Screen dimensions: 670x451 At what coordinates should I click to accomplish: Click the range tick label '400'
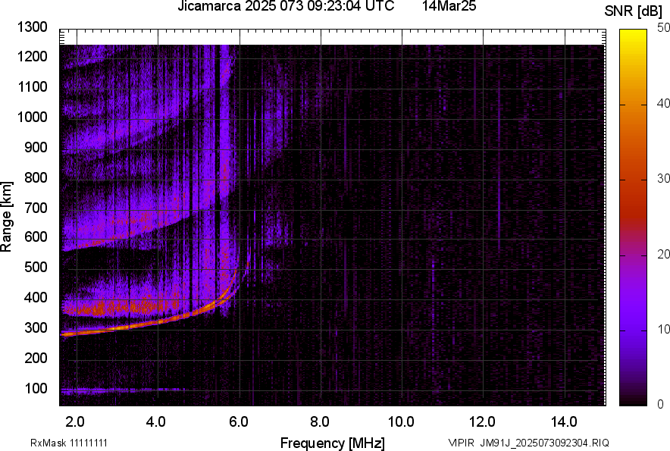click(x=36, y=297)
